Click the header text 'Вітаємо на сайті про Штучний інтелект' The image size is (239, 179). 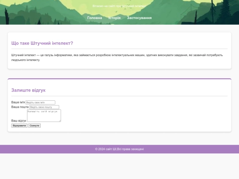119,6
